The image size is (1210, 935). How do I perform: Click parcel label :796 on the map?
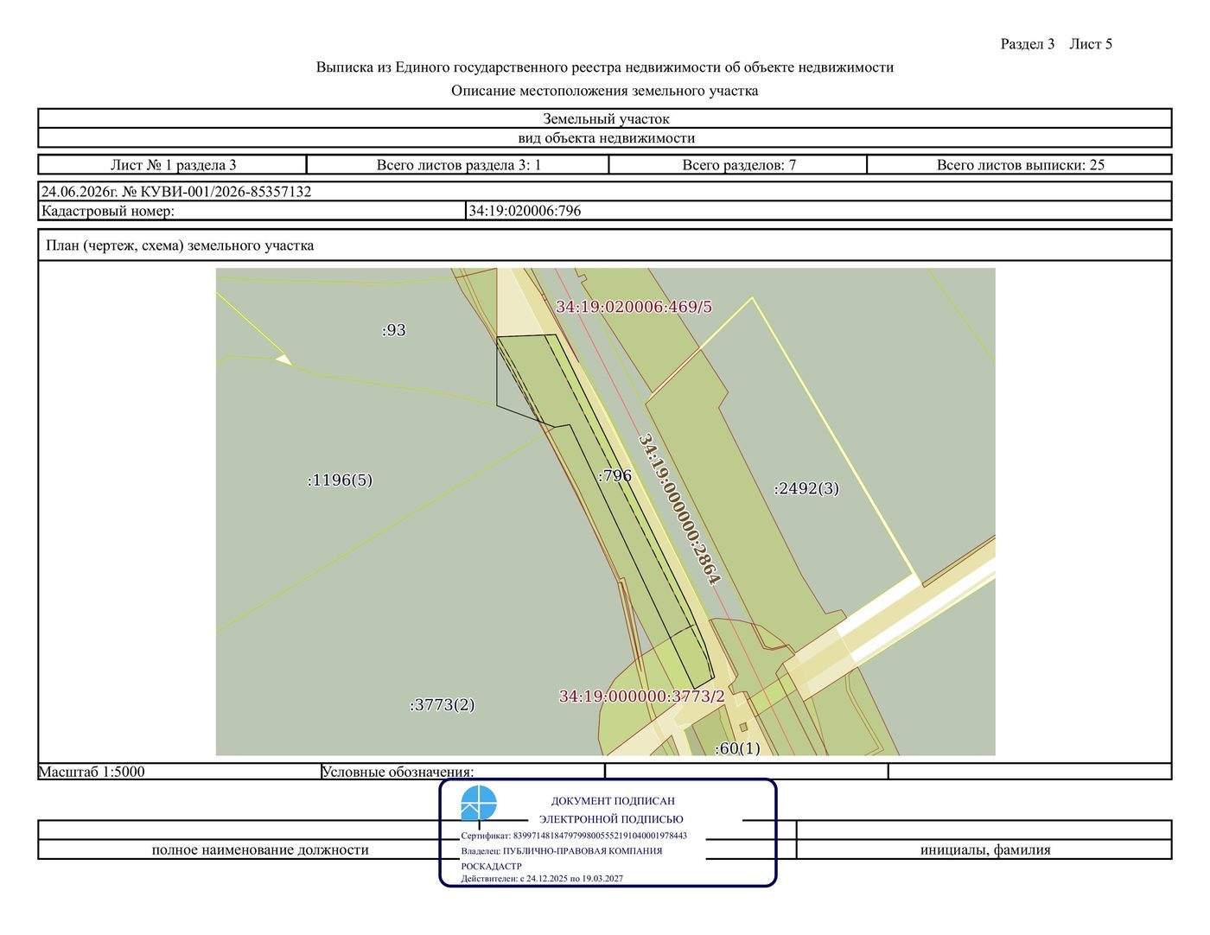[615, 476]
